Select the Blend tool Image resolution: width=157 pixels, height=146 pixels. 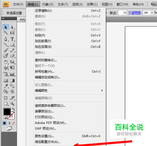click(12, 86)
